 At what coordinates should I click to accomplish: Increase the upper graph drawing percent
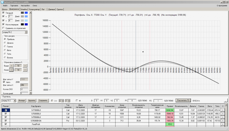(x=25, y=66)
